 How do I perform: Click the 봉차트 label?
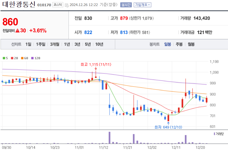tap(155, 44)
